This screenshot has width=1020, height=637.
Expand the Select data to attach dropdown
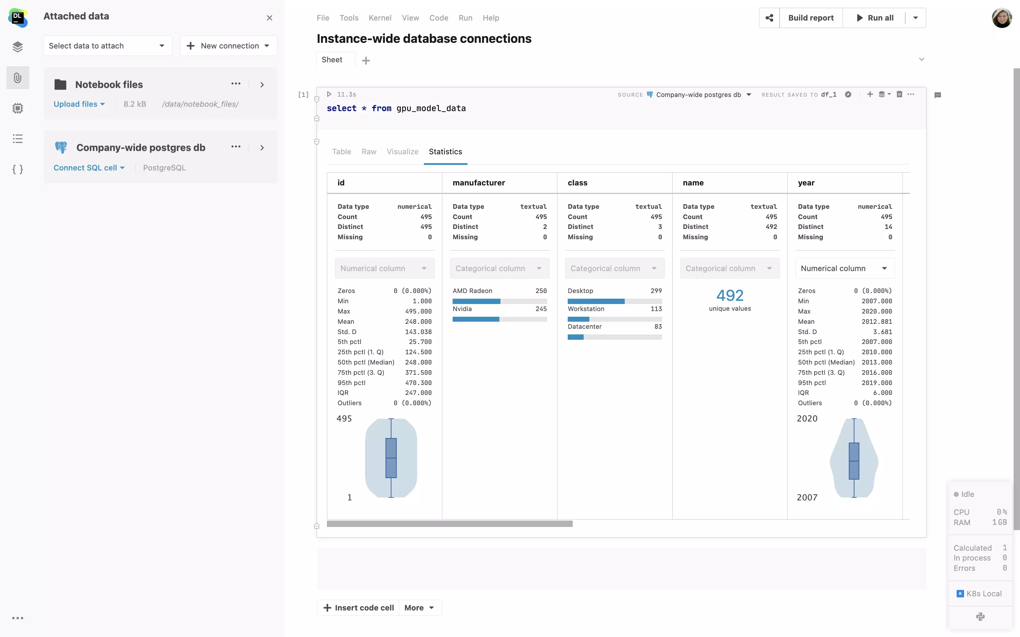(x=107, y=46)
